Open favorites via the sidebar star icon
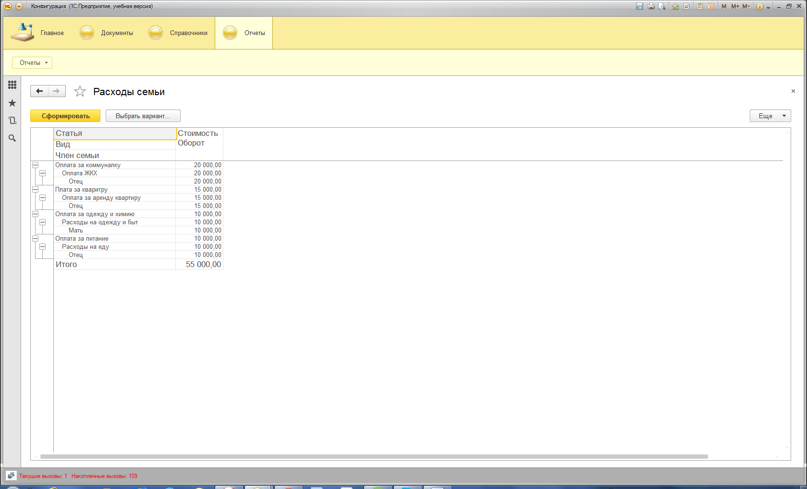This screenshot has width=807, height=489. [x=12, y=103]
